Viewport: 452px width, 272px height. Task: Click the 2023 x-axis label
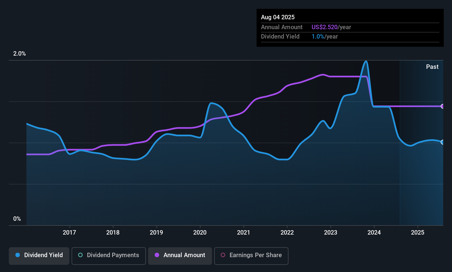[x=331, y=233]
